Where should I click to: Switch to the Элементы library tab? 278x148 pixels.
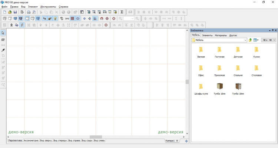(x=207, y=36)
